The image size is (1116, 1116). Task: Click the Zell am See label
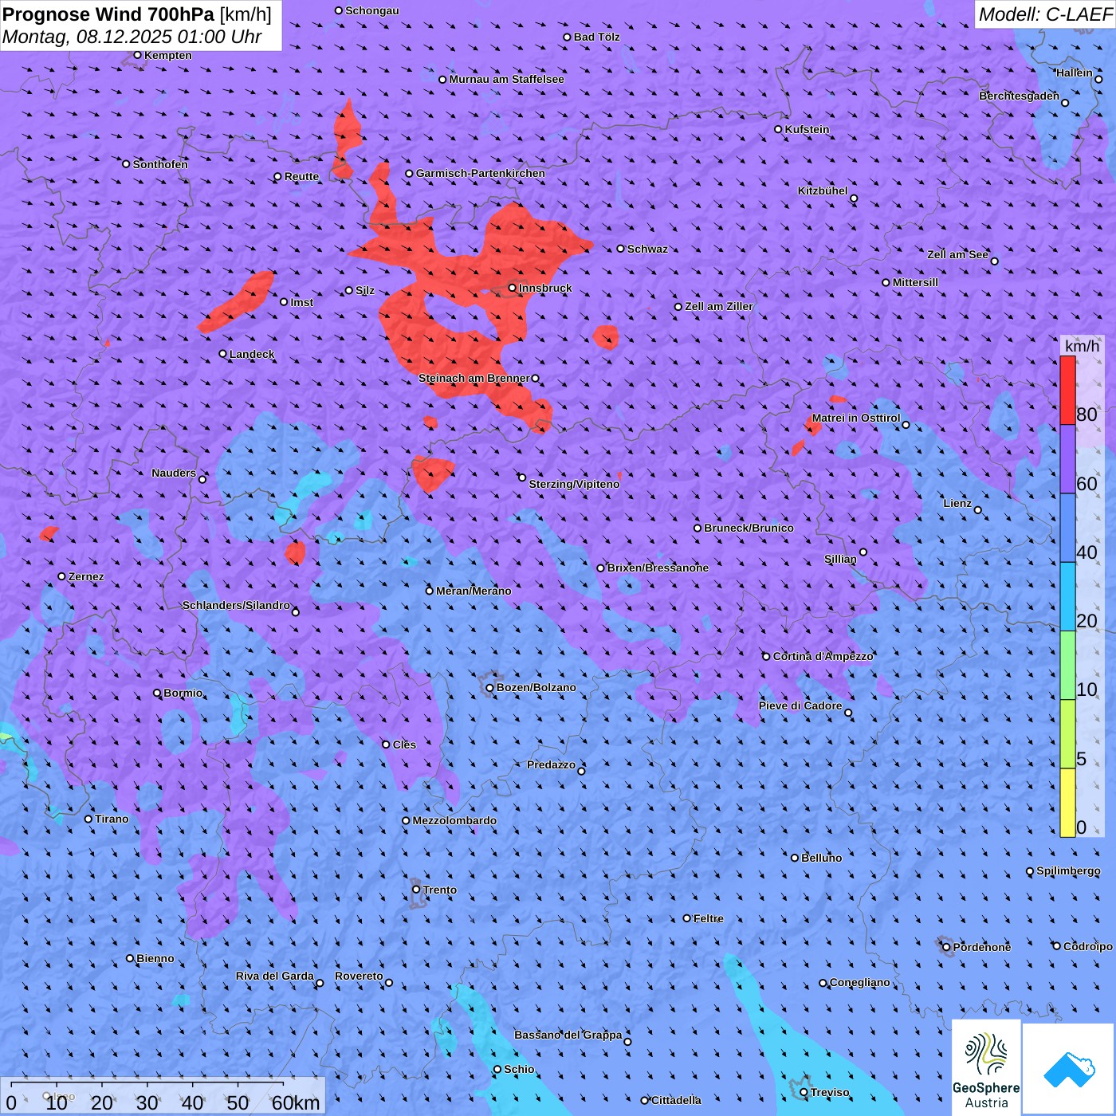click(957, 254)
